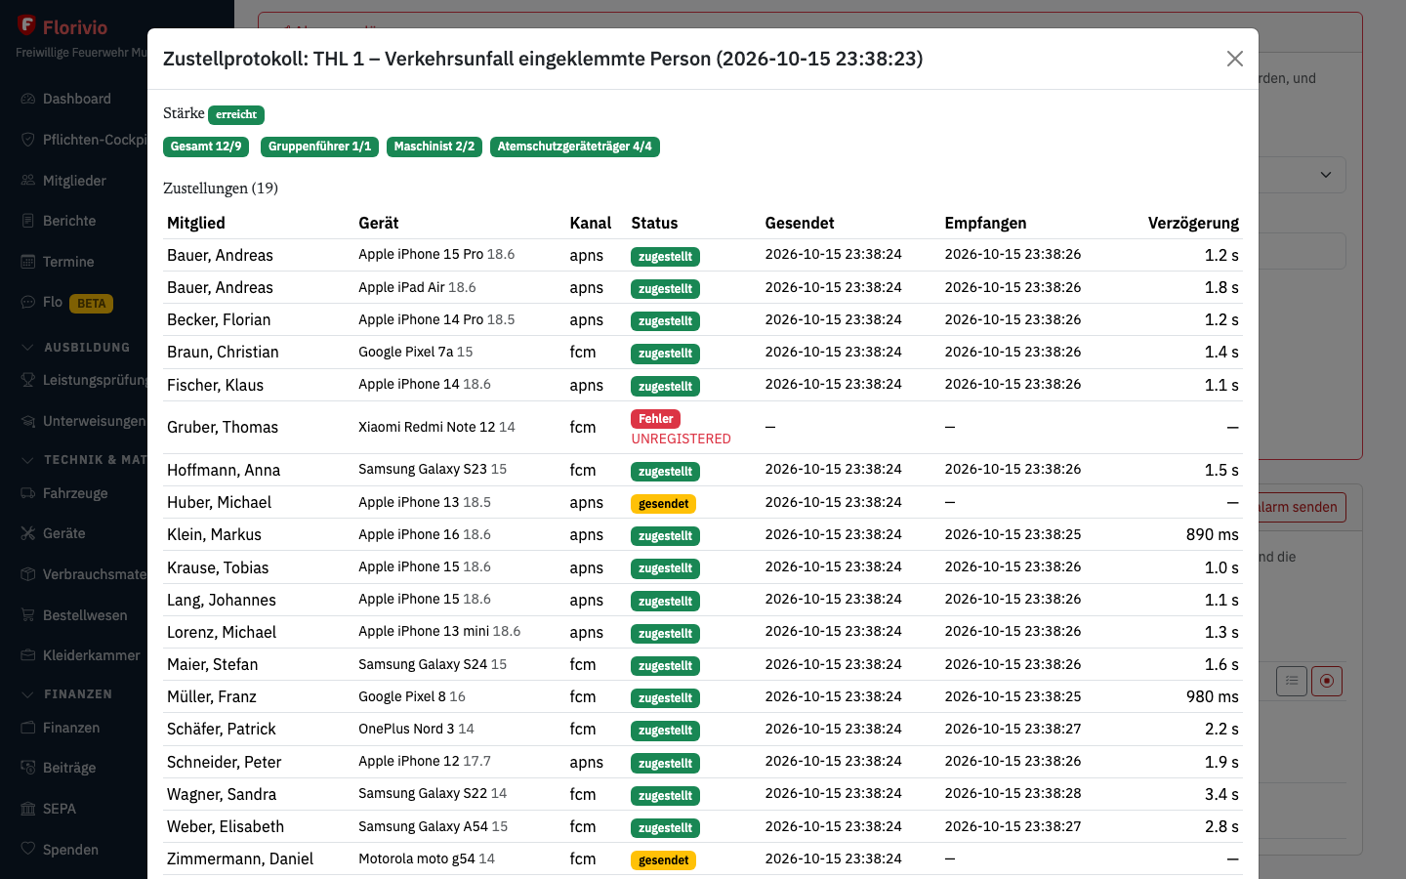Click the Kleiderkammer icon
The width and height of the screenshot is (1406, 879).
click(x=28, y=655)
